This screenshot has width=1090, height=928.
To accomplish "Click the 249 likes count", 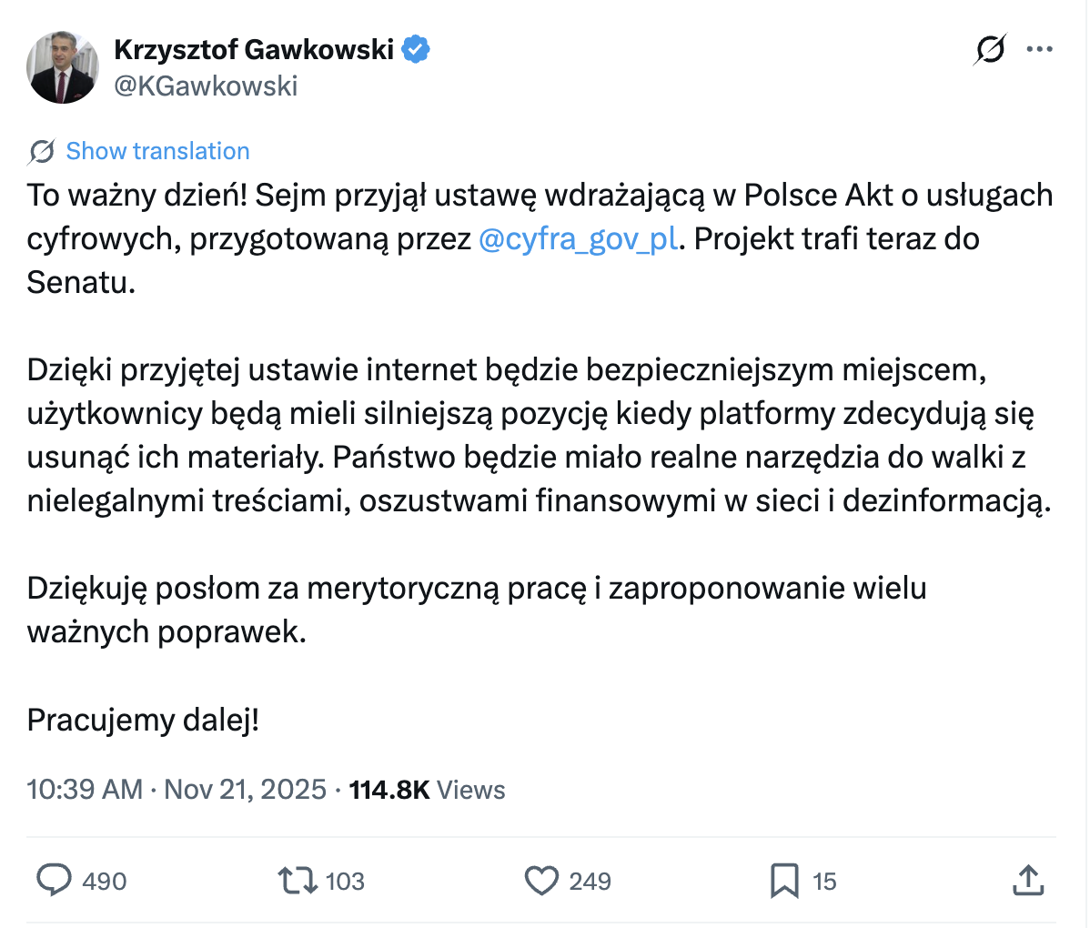I will 590,881.
